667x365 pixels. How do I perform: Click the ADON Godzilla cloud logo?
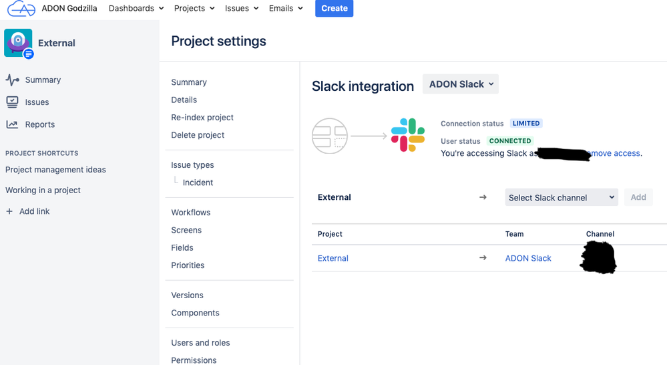pos(21,8)
